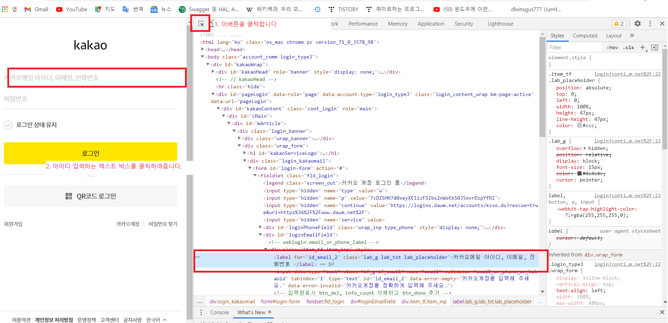Open the Apps grid bookmark icon
Screen dimensions: 668x323
tap(5, 9)
